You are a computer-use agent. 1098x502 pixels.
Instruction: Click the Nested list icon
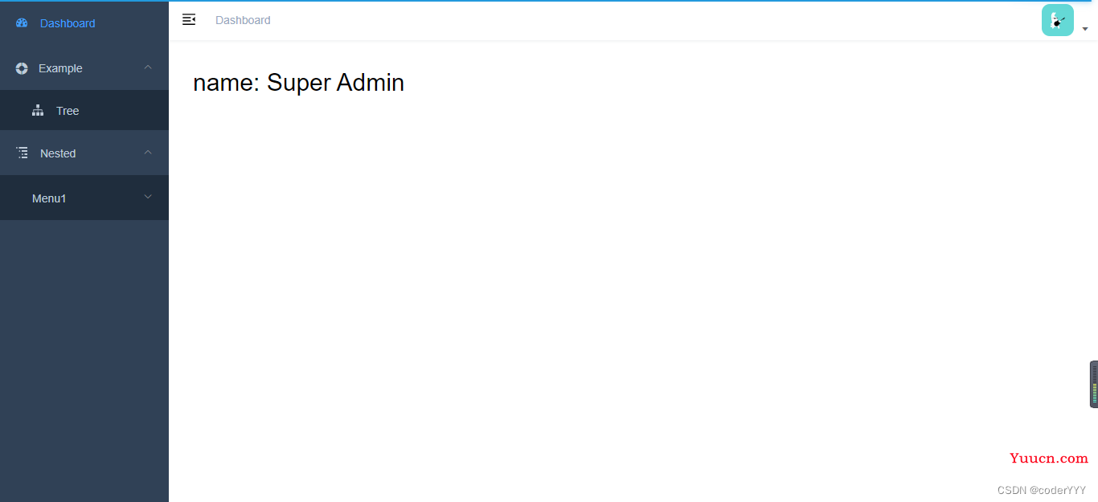click(22, 153)
